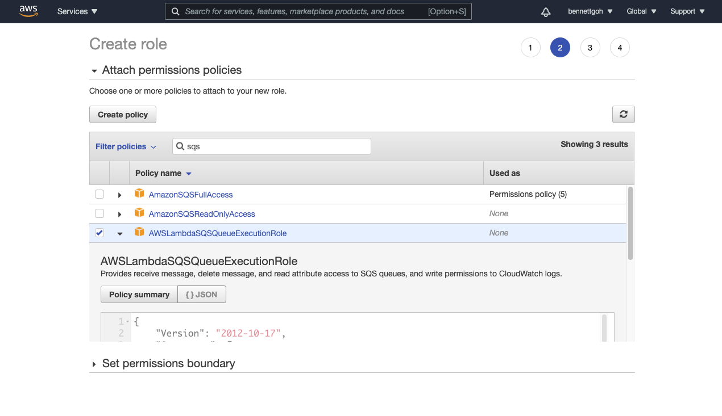Click the policy icon beside AmazonSQSFullAccess
722x416 pixels.
pyautogui.click(x=139, y=194)
